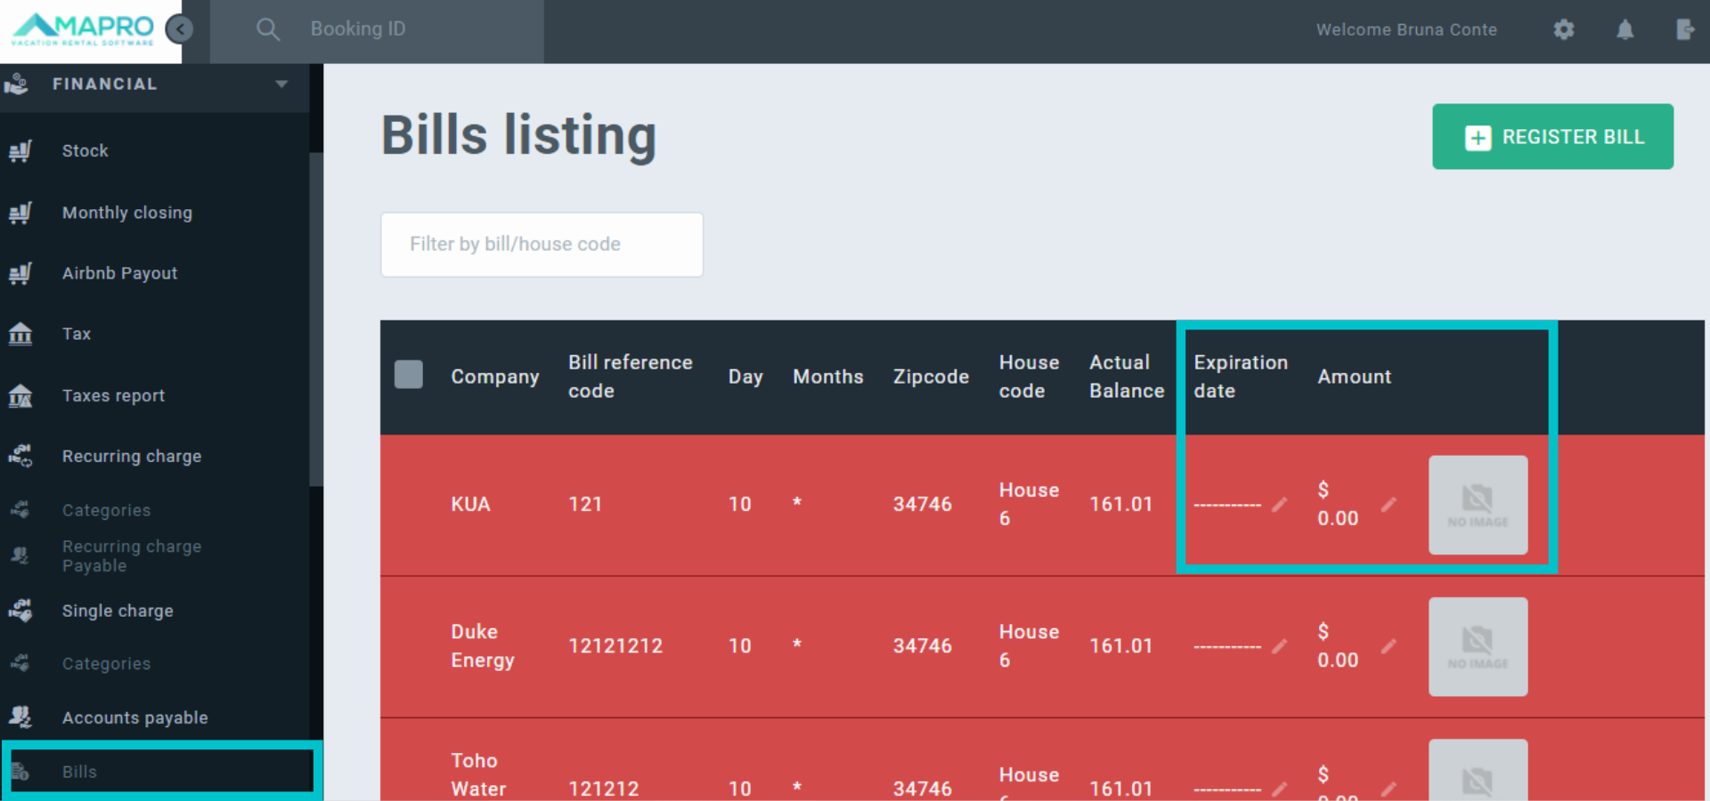Click the logout icon in header
Screen dimensions: 1710x801
click(1684, 30)
